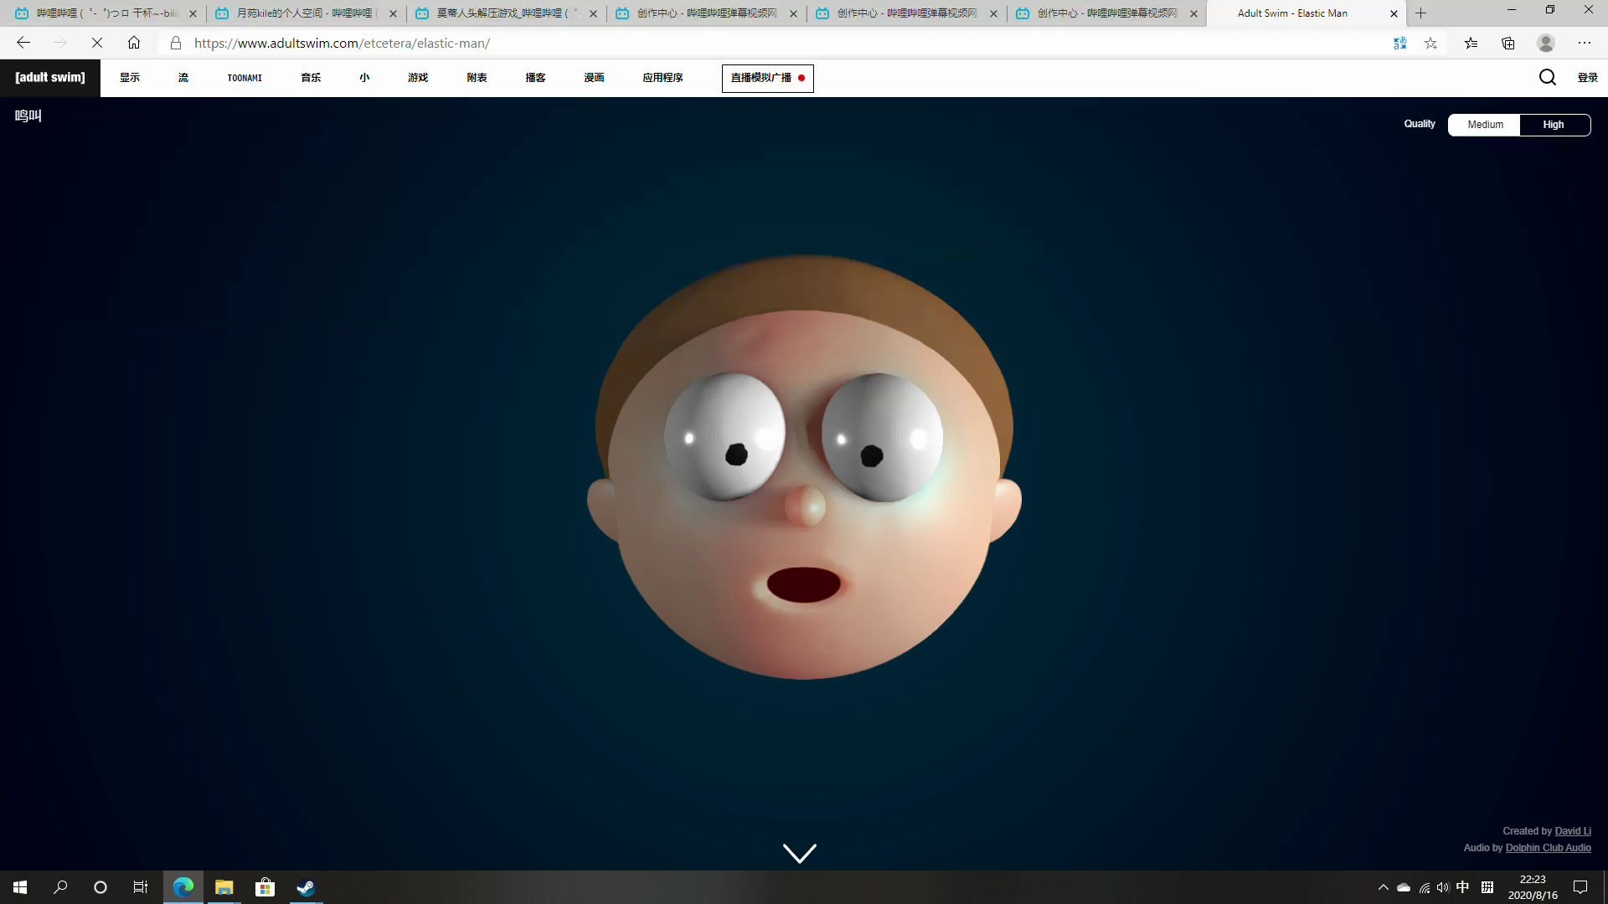
Task: Open the 附表 navigation item
Action: (477, 78)
